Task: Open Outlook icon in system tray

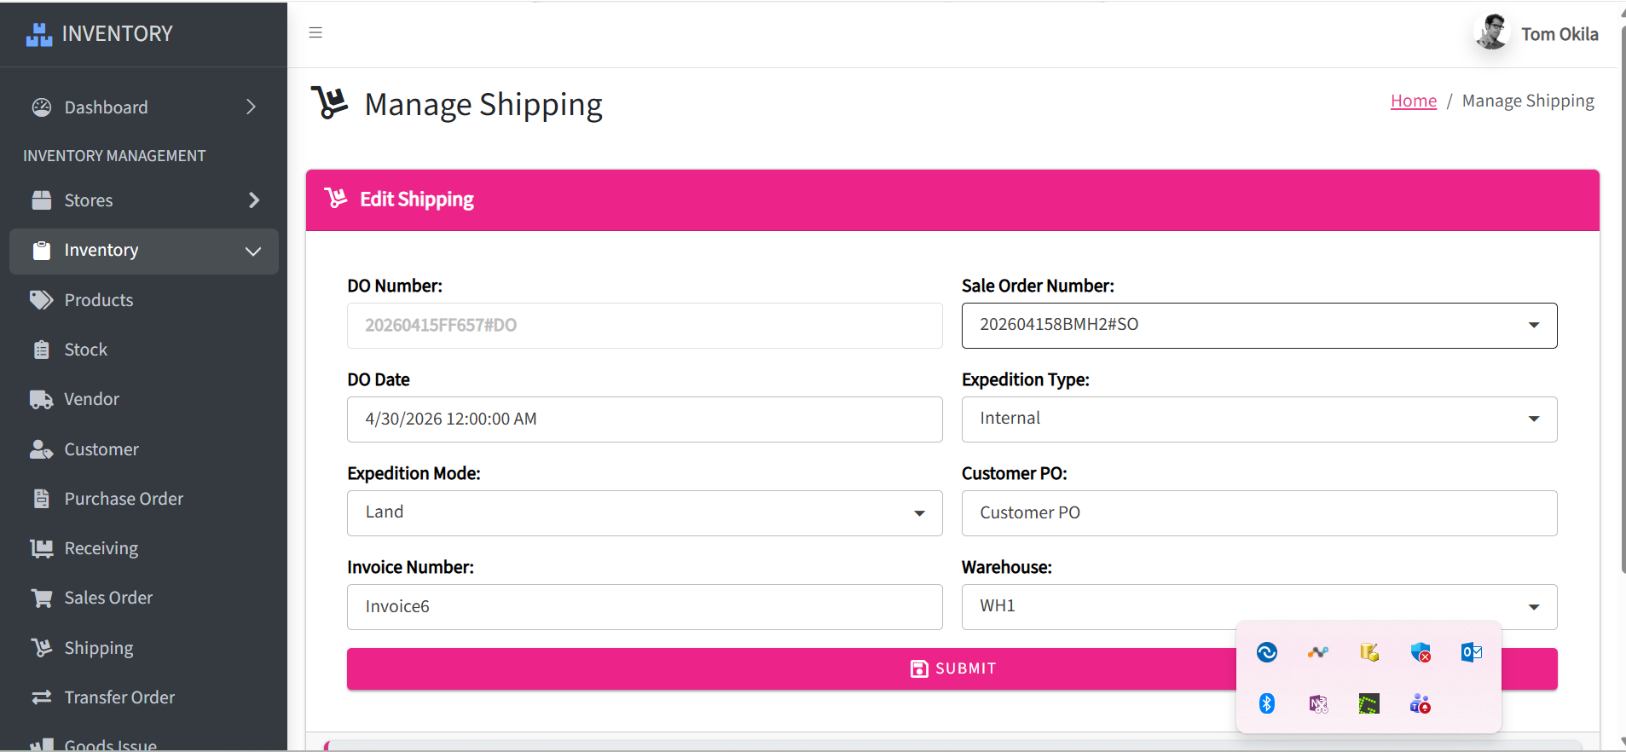Action: point(1472,652)
